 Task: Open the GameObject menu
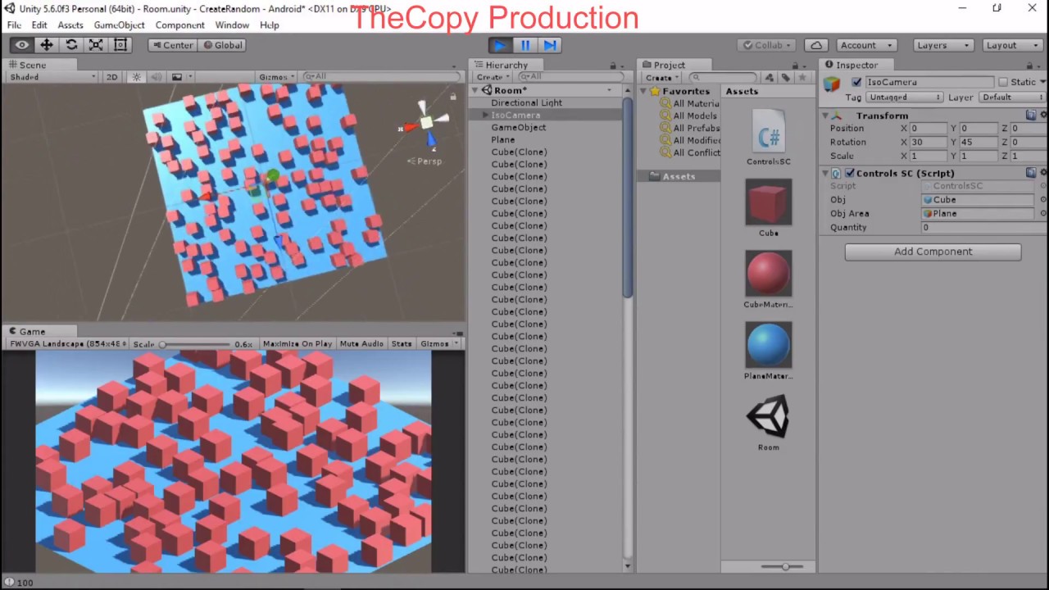pyautogui.click(x=119, y=25)
